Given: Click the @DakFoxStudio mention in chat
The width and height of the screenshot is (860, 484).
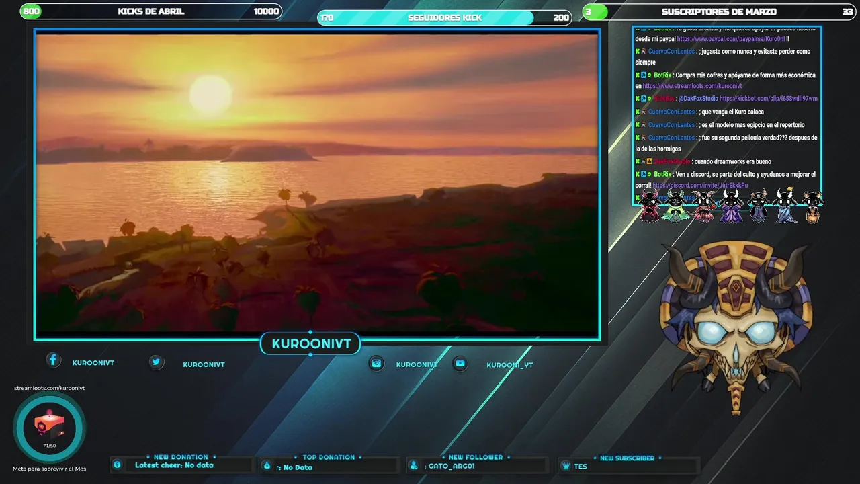Looking at the screenshot, I should point(697,99).
